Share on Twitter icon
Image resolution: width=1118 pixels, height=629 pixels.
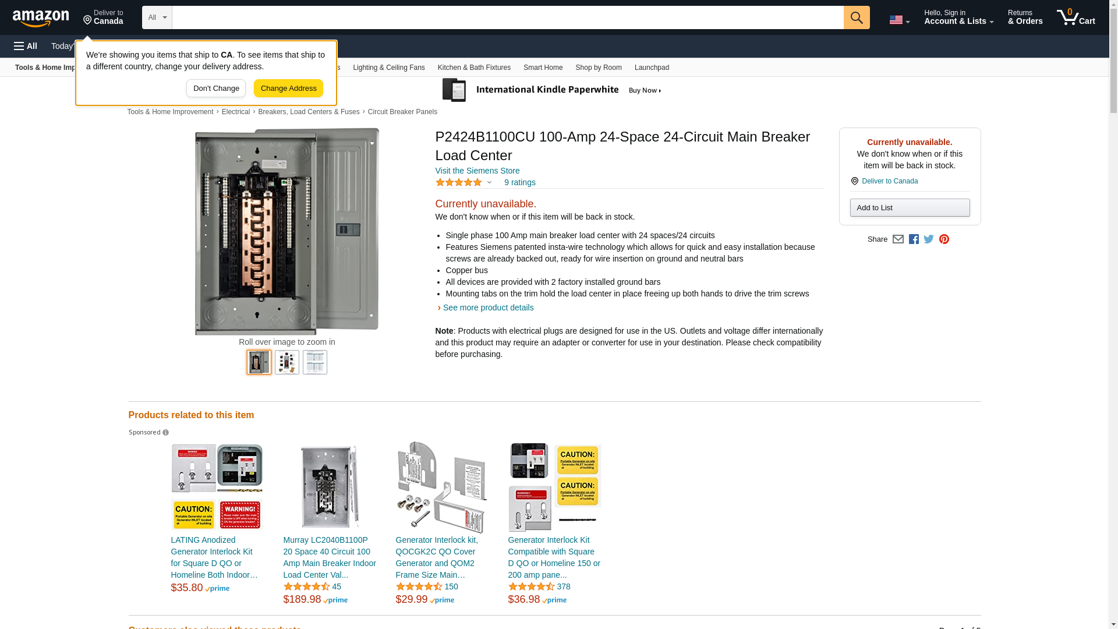[x=929, y=239]
